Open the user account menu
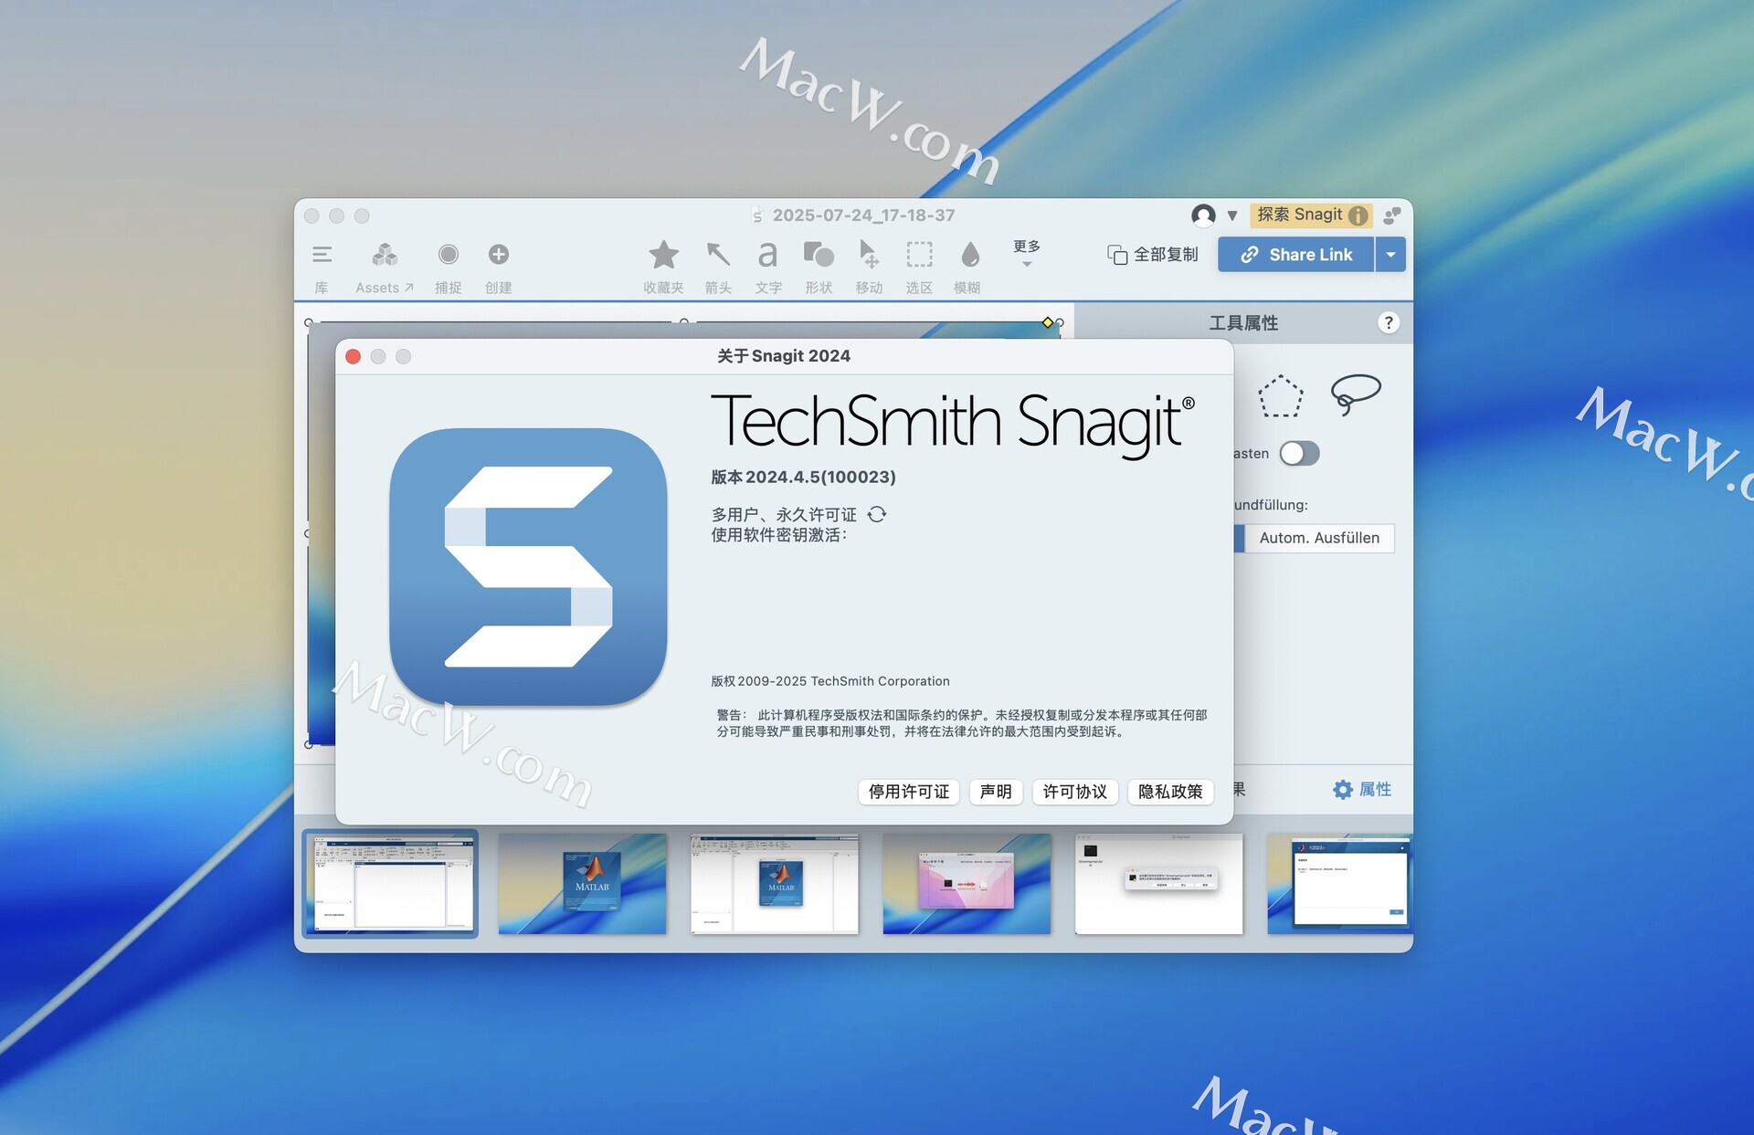1754x1135 pixels. pos(1214,215)
